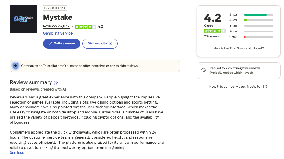Click the reply bubble icon in replies card
The height and width of the screenshot is (159, 284).
tap(204, 70)
